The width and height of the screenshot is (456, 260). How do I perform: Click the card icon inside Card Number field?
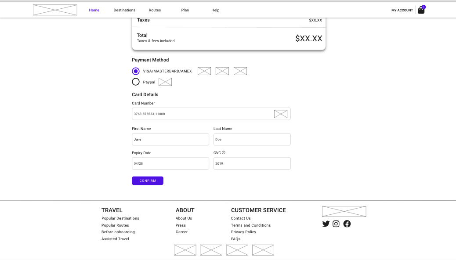281,114
